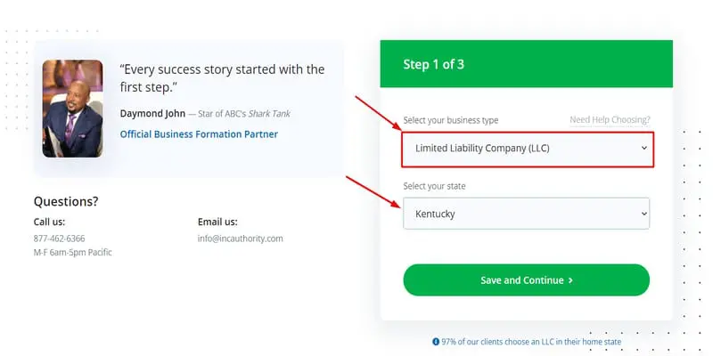Follow the Official Business Formation Partner link
713x356 pixels.
point(199,134)
